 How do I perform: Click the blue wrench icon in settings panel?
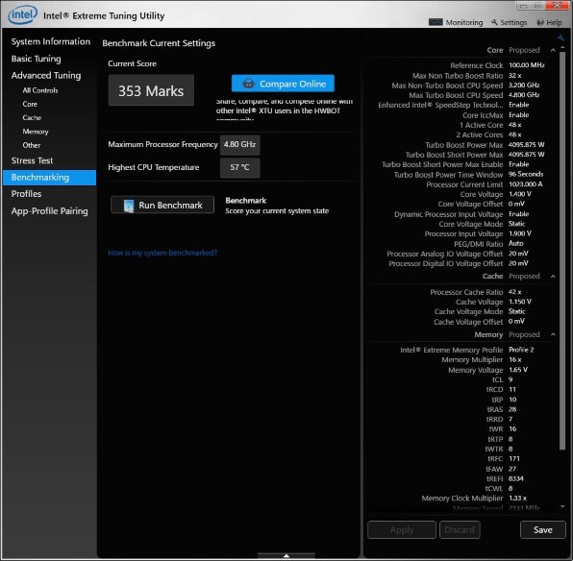[x=561, y=37]
